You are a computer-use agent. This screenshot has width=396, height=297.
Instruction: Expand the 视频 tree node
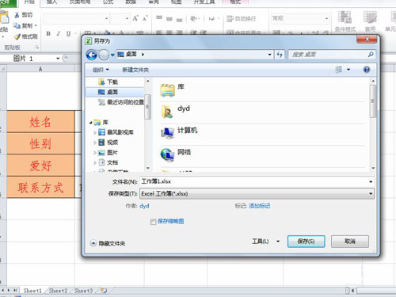click(x=95, y=143)
